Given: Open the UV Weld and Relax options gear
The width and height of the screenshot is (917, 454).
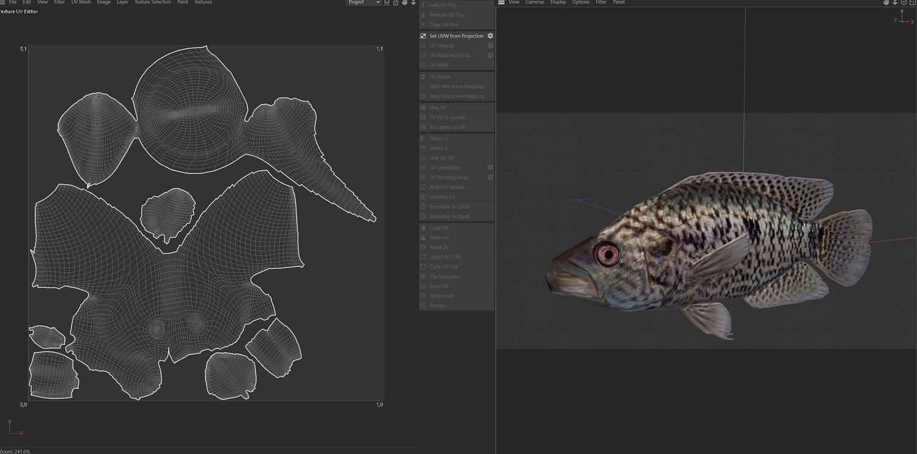Looking at the screenshot, I should coord(490,56).
